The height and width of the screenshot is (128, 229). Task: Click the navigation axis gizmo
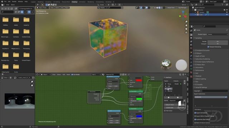tap(183, 15)
